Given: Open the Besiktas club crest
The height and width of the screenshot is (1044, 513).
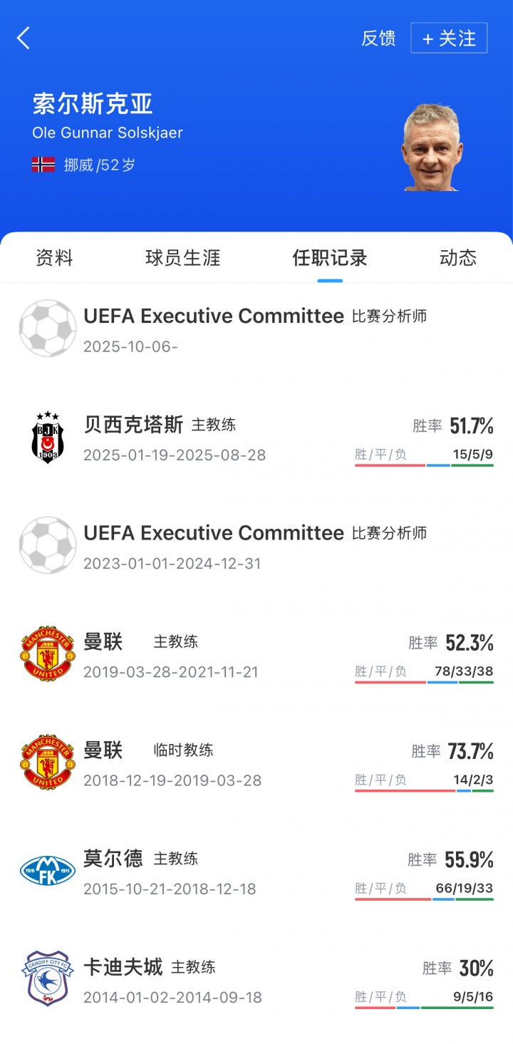Looking at the screenshot, I should click(48, 438).
